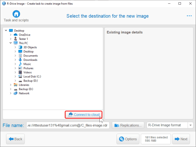
Task: Expand Desktop folder under This PC
Action: (15, 51)
